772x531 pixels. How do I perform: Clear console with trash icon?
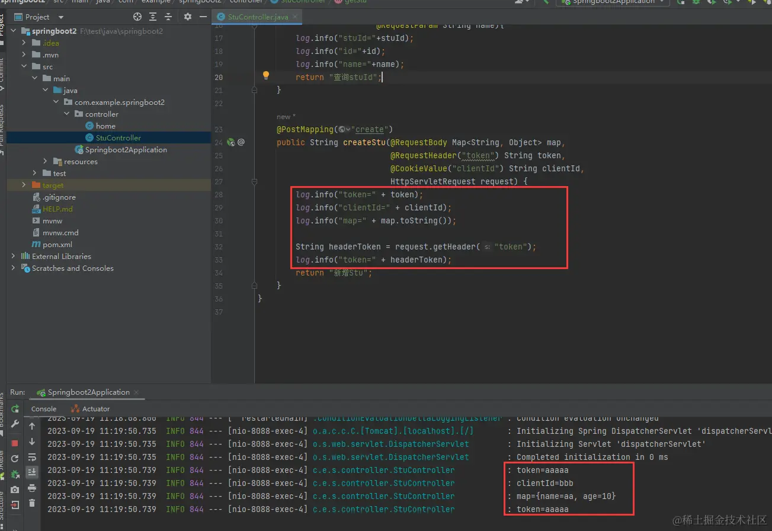pyautogui.click(x=32, y=503)
